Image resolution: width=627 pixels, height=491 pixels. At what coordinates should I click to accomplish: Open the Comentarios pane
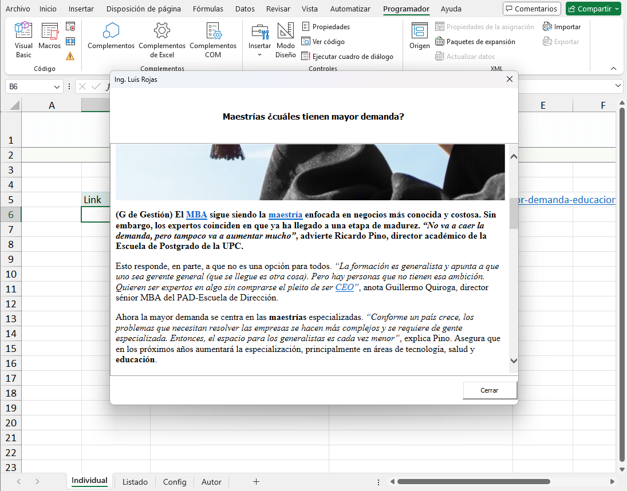532,9
